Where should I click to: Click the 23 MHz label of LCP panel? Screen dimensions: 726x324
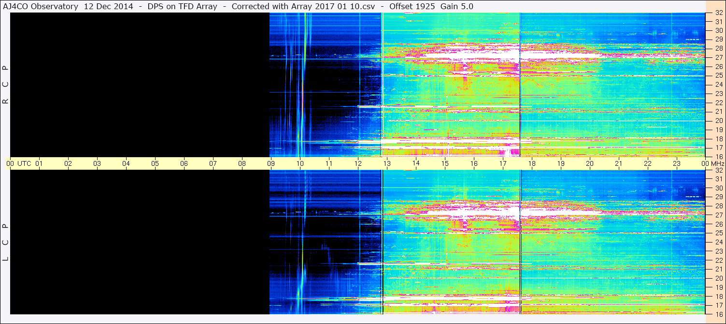718,251
